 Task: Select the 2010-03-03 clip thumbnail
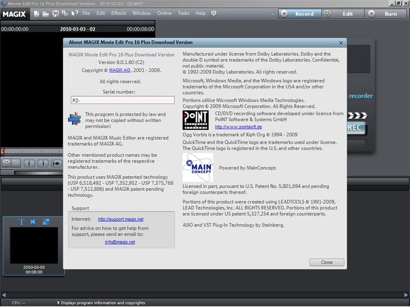pos(33,246)
